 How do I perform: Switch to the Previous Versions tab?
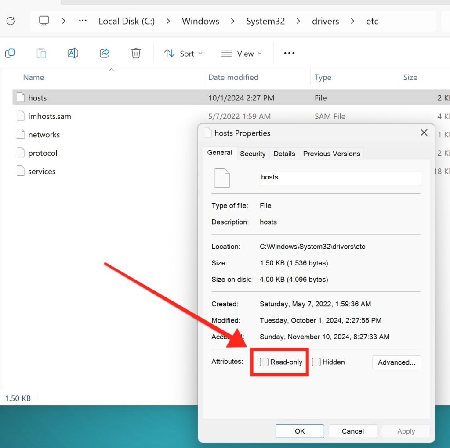click(331, 154)
